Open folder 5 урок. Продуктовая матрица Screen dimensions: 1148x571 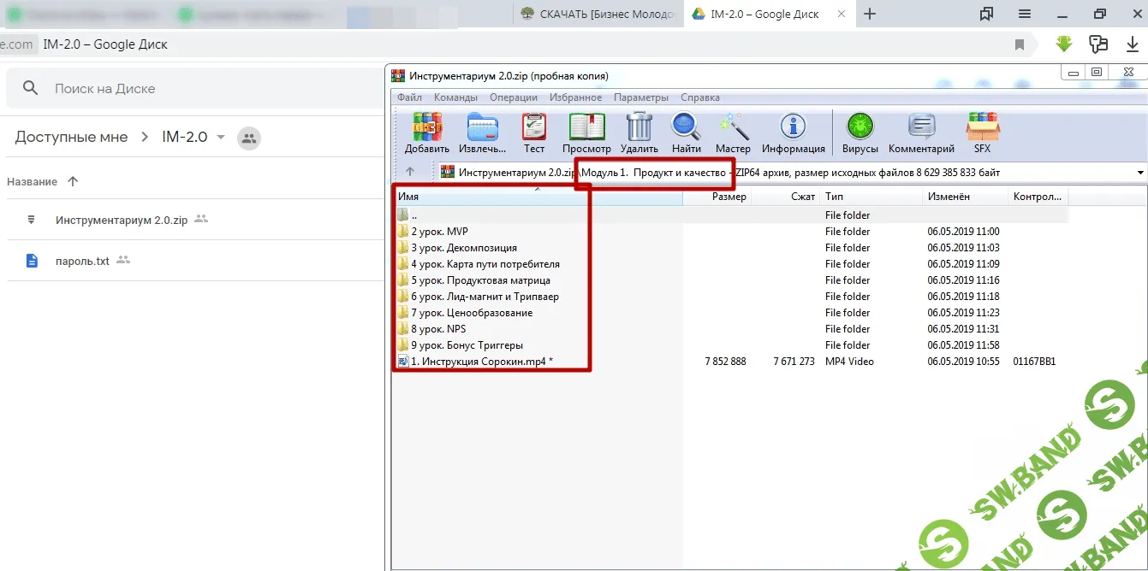point(480,280)
